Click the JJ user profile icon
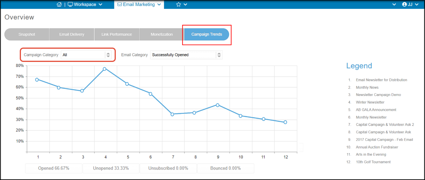This screenshot has height=180, width=425. pyautogui.click(x=404, y=4)
